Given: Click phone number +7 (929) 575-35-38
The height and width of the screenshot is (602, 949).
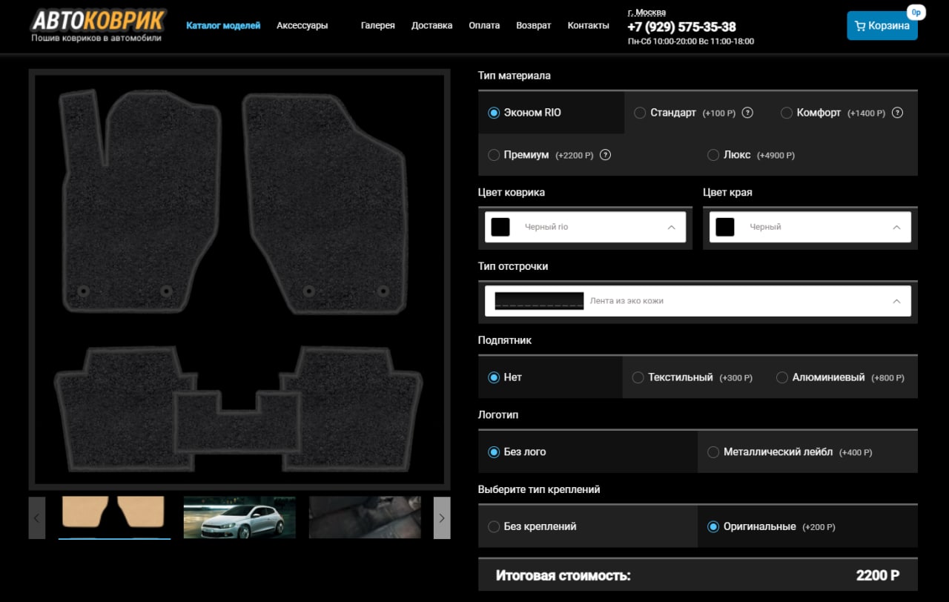Looking at the screenshot, I should [681, 27].
